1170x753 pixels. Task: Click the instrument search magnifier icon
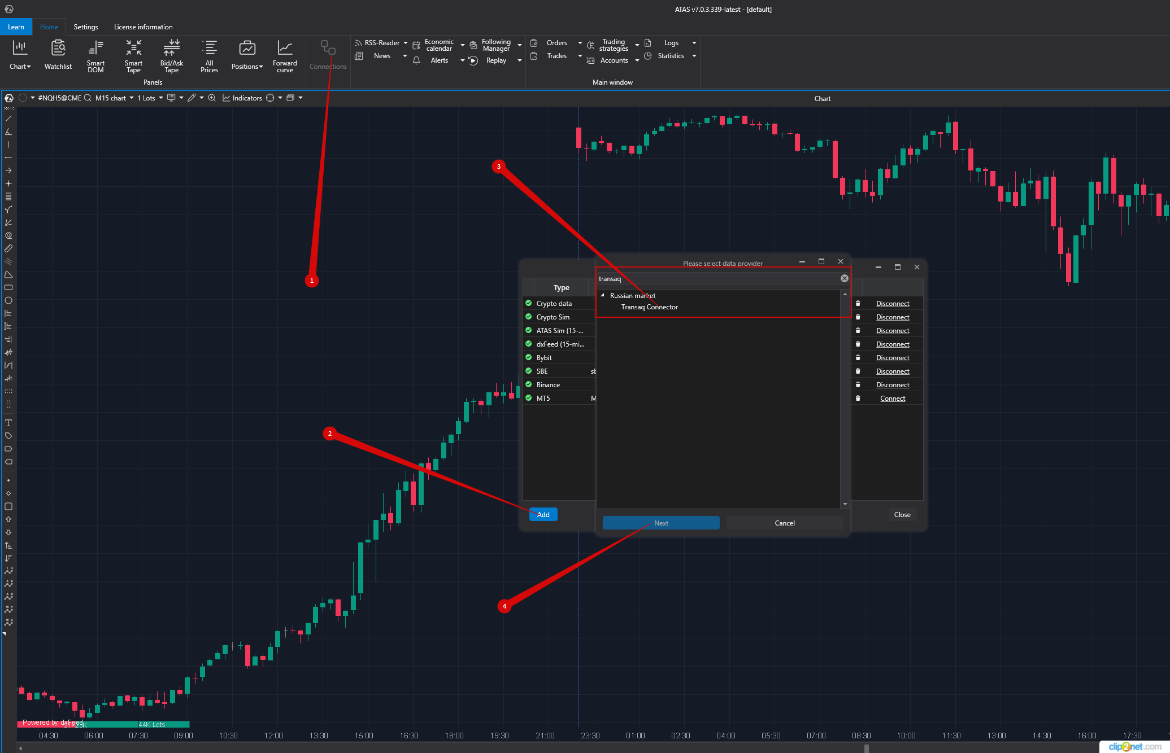(x=88, y=98)
